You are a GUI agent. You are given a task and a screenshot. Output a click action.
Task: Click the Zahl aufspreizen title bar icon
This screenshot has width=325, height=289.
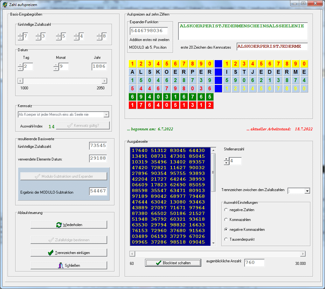pos(5,4)
